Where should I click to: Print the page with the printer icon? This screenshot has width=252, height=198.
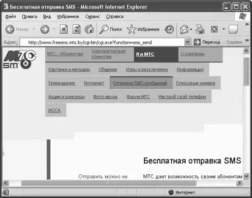coord(200,29)
